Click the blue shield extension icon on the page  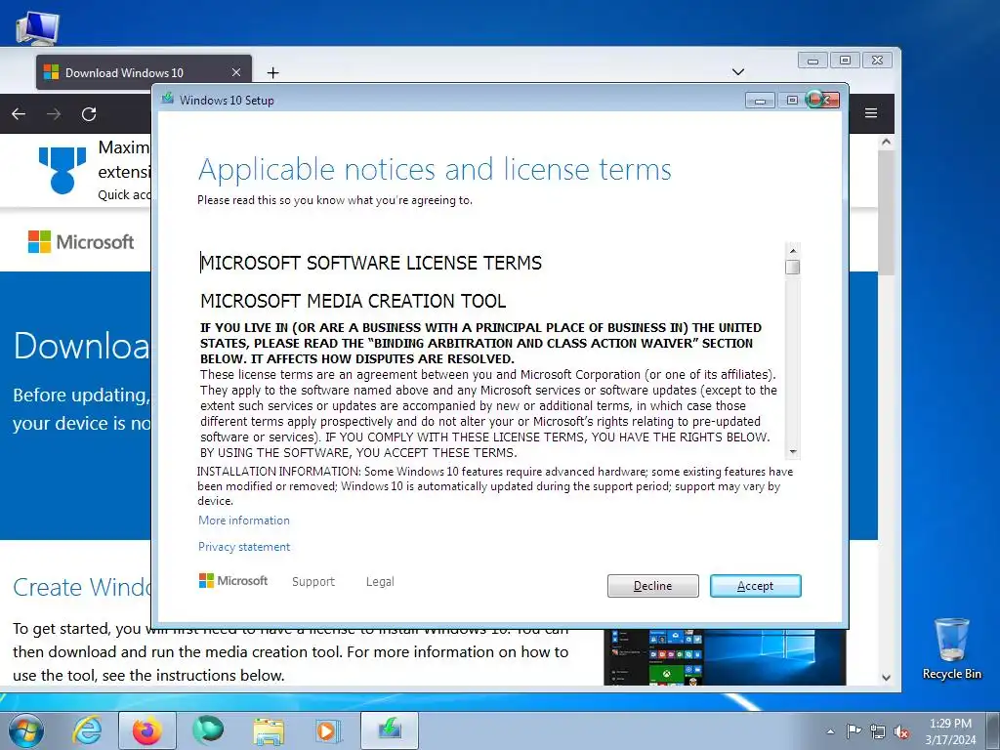click(62, 170)
